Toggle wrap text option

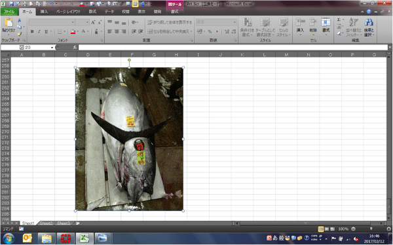(170, 22)
